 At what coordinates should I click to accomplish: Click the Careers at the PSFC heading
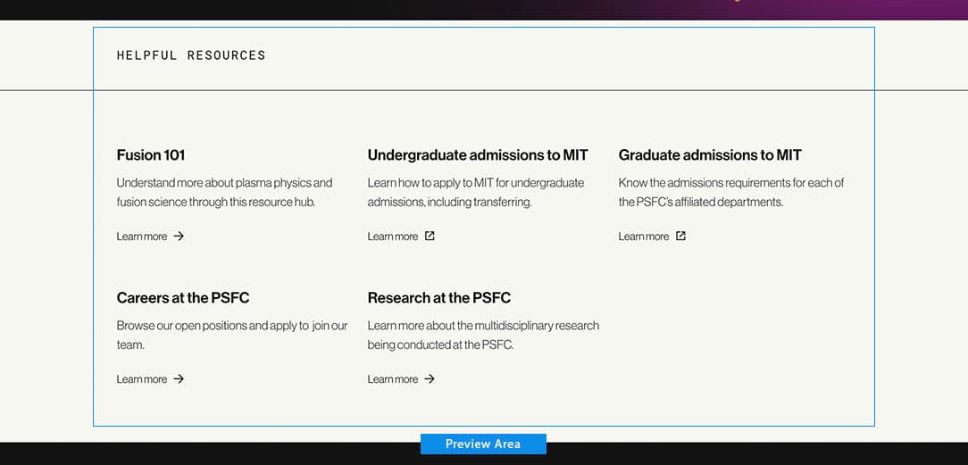(183, 298)
